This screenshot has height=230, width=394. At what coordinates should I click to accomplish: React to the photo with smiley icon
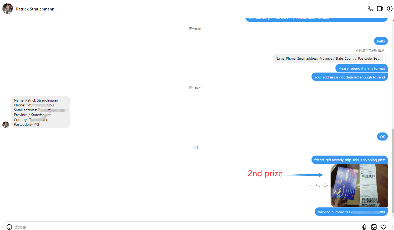[x=325, y=185]
